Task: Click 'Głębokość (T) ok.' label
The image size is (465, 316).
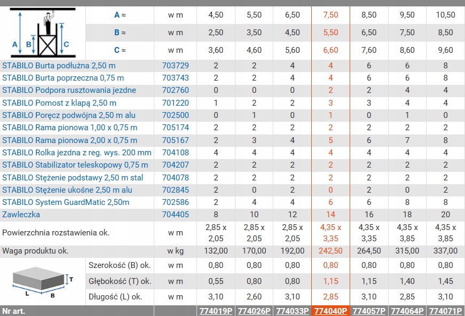Action: tap(120, 281)
